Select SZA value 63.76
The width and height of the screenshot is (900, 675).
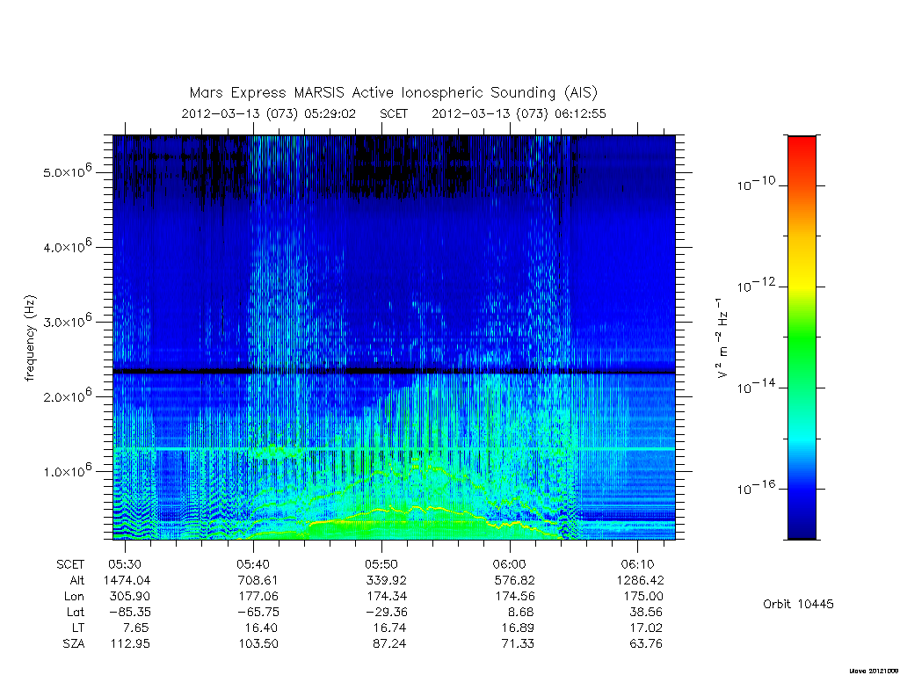[x=646, y=644]
